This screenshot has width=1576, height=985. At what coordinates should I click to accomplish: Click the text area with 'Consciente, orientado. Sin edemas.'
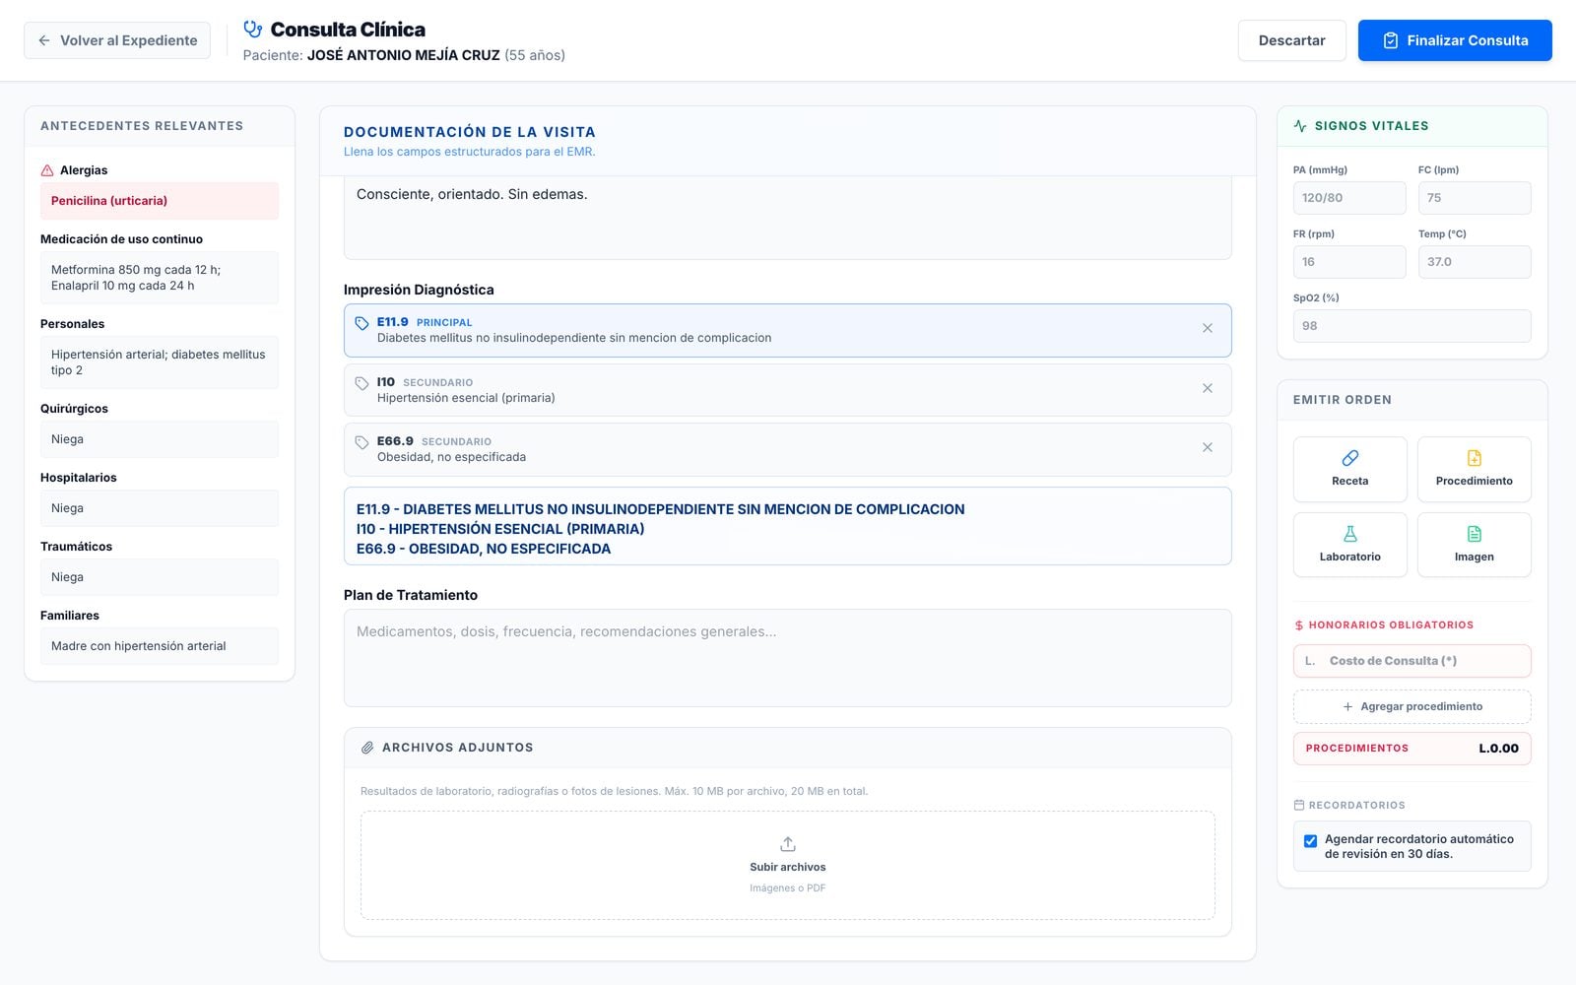[787, 218]
